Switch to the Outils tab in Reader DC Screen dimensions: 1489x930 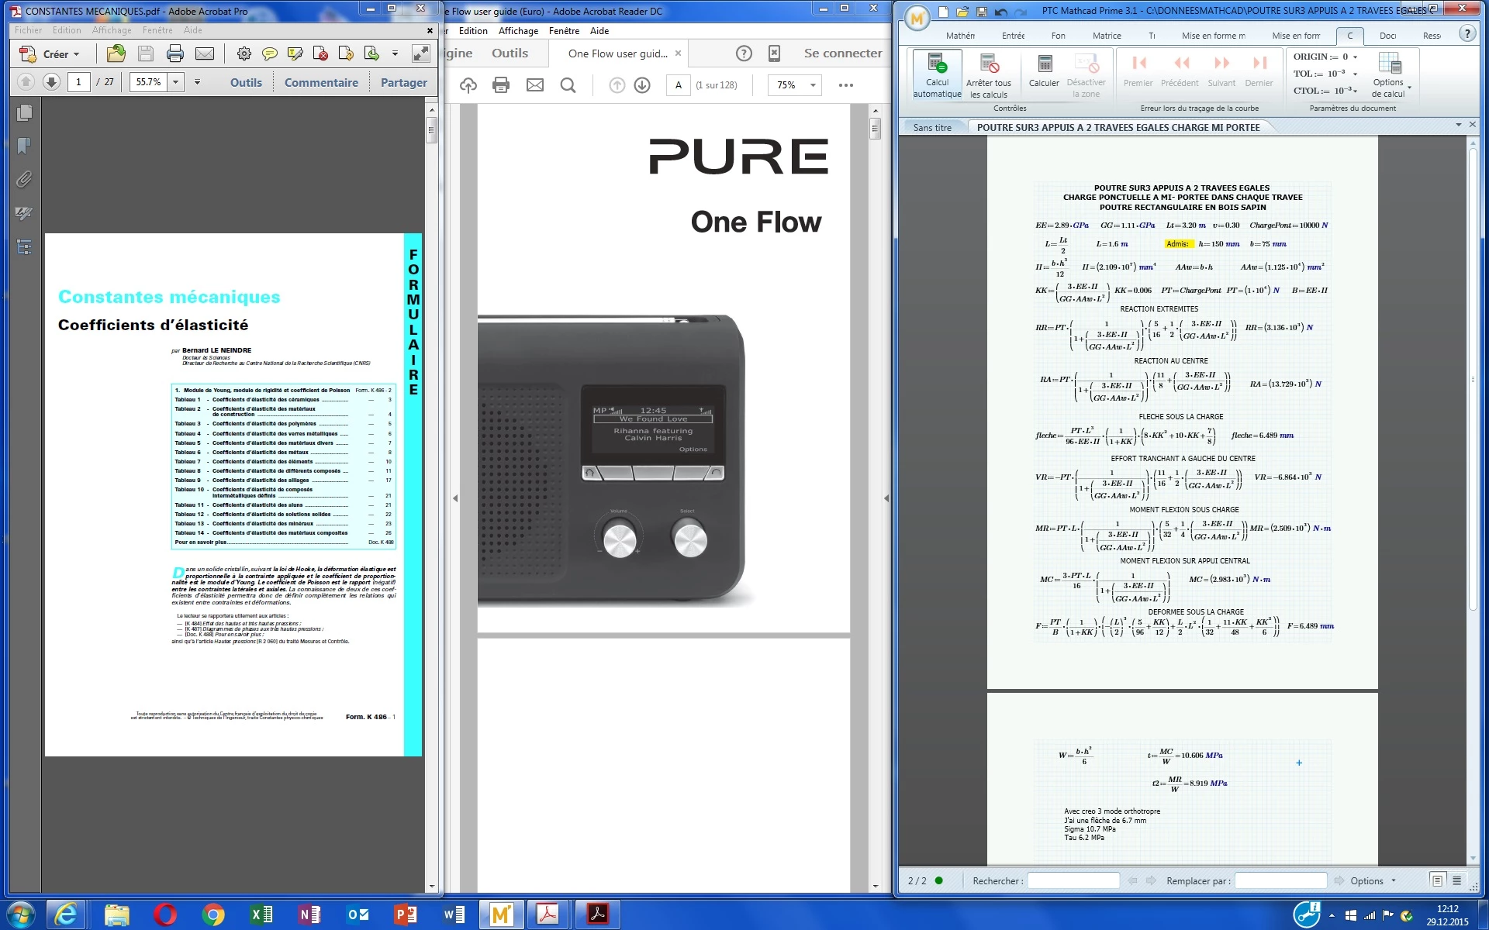[x=510, y=53]
